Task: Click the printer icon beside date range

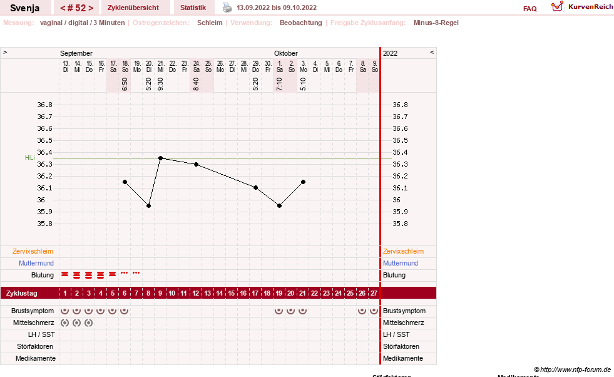Action: [227, 8]
